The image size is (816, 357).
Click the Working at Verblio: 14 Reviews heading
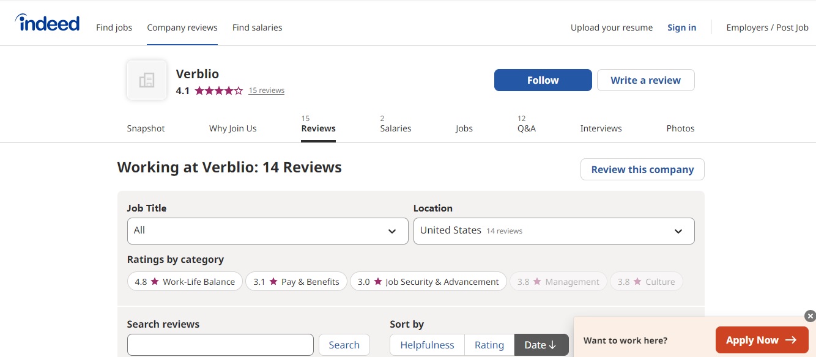(x=229, y=167)
